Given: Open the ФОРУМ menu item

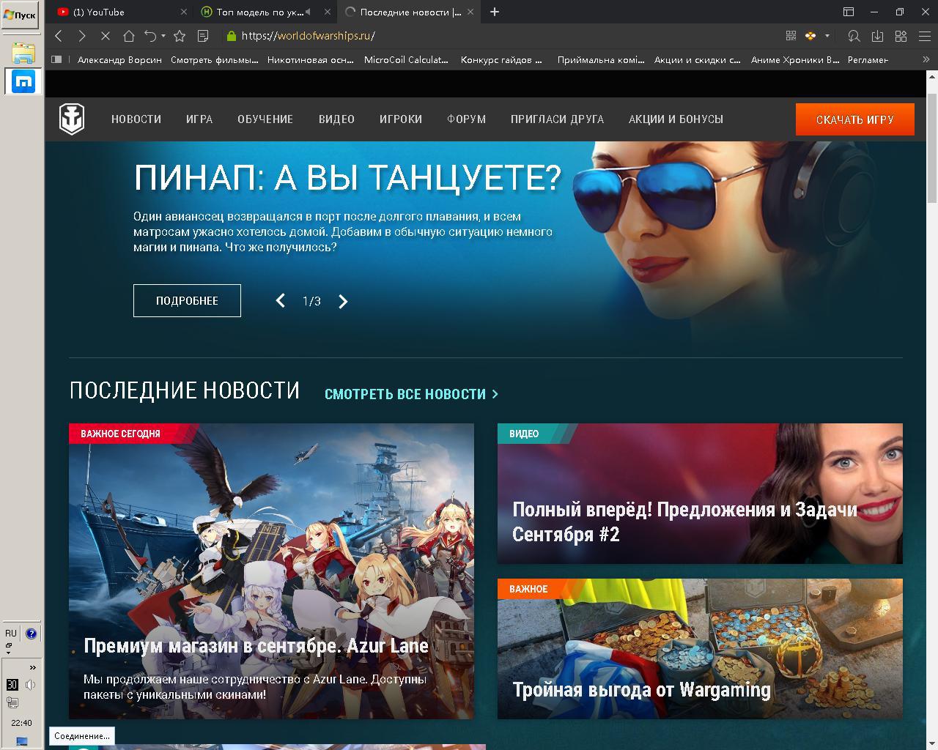Looking at the screenshot, I should [467, 119].
